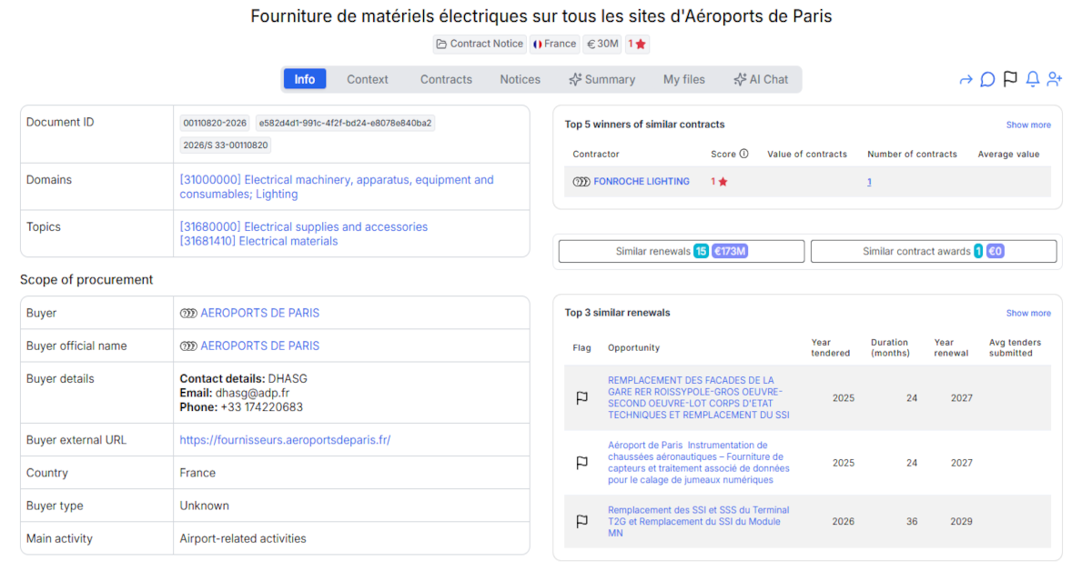Viewport: 1092px width, 571px height.
Task: Show more Top 3 similar renewals
Action: [1027, 312]
